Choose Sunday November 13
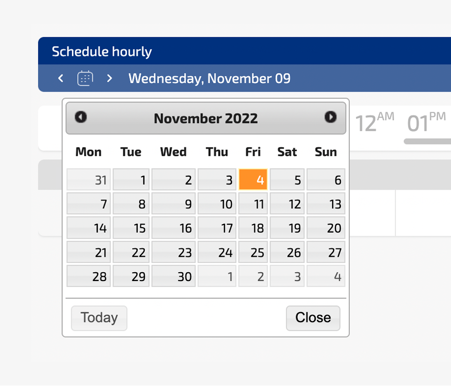 click(x=326, y=203)
